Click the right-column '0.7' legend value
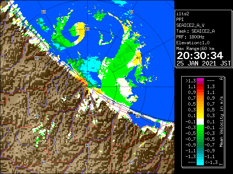 211,104
